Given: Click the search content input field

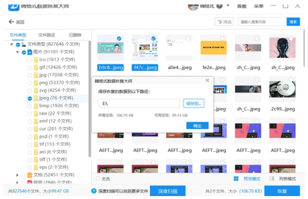Looking at the screenshot, I should tap(262, 22).
